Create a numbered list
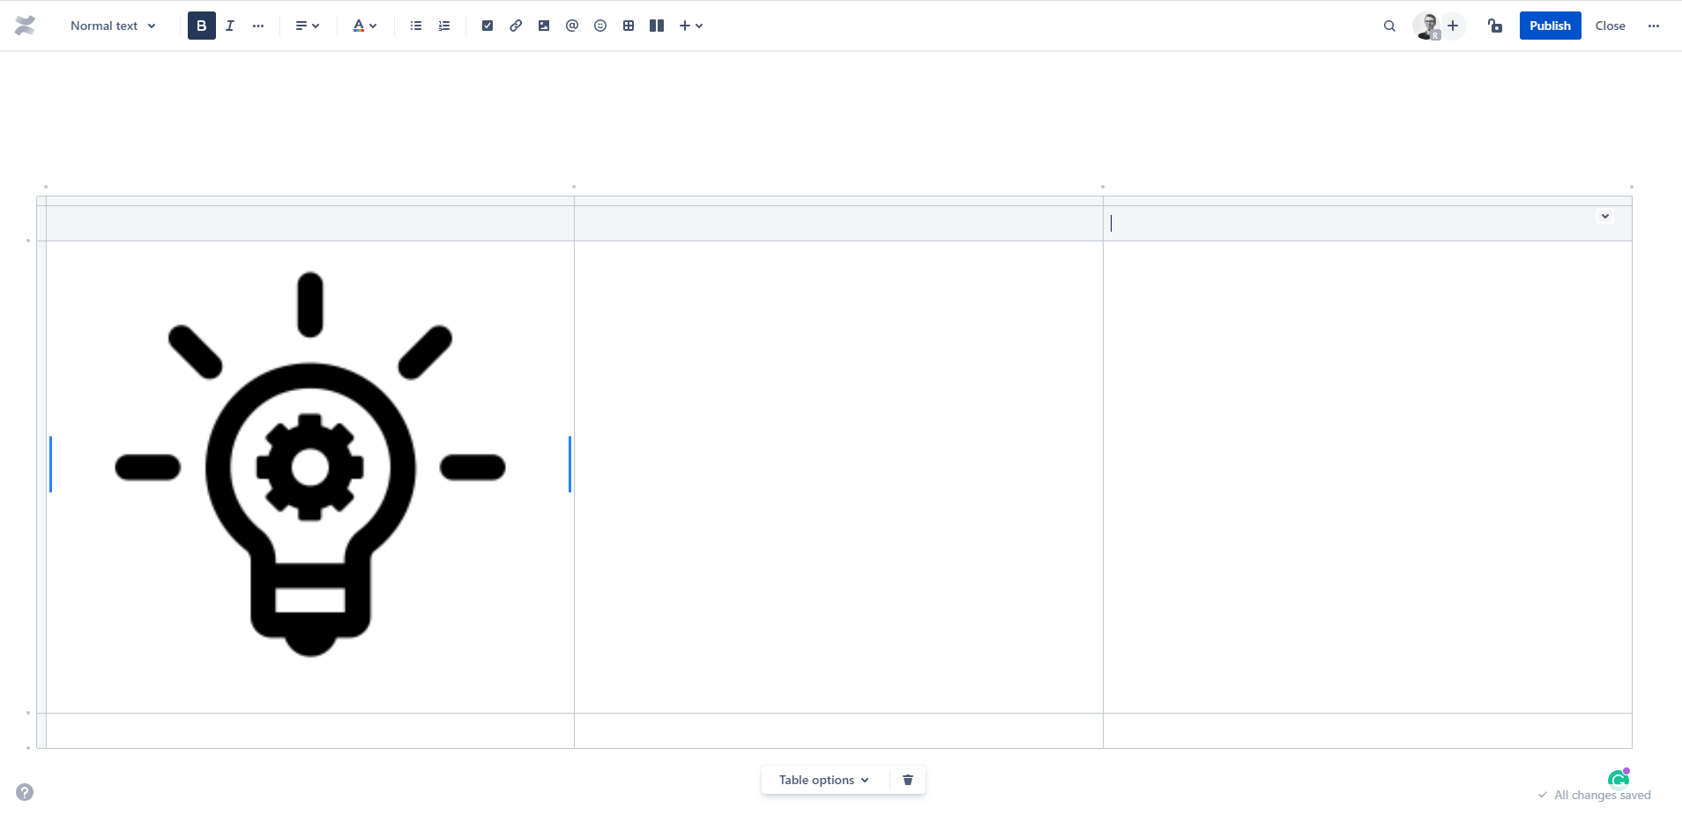The width and height of the screenshot is (1682, 815). 444,26
